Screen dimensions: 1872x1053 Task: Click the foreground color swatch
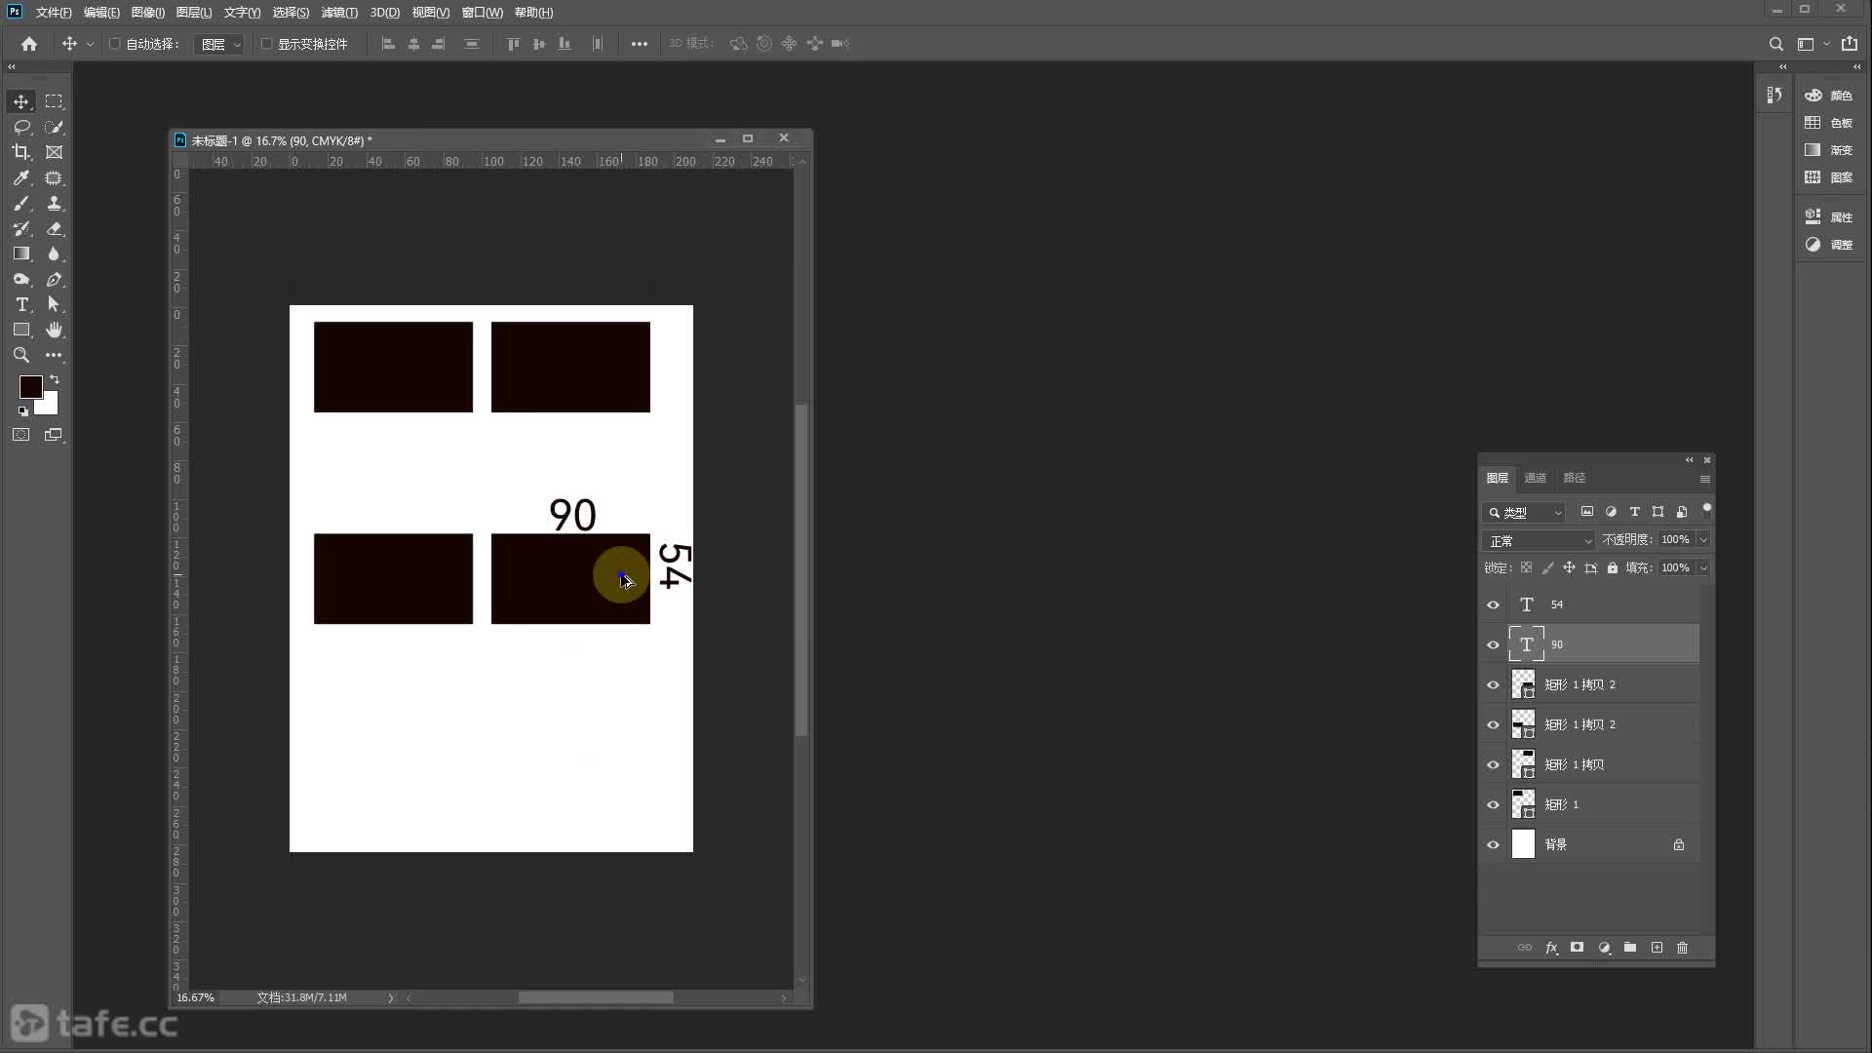[29, 386]
